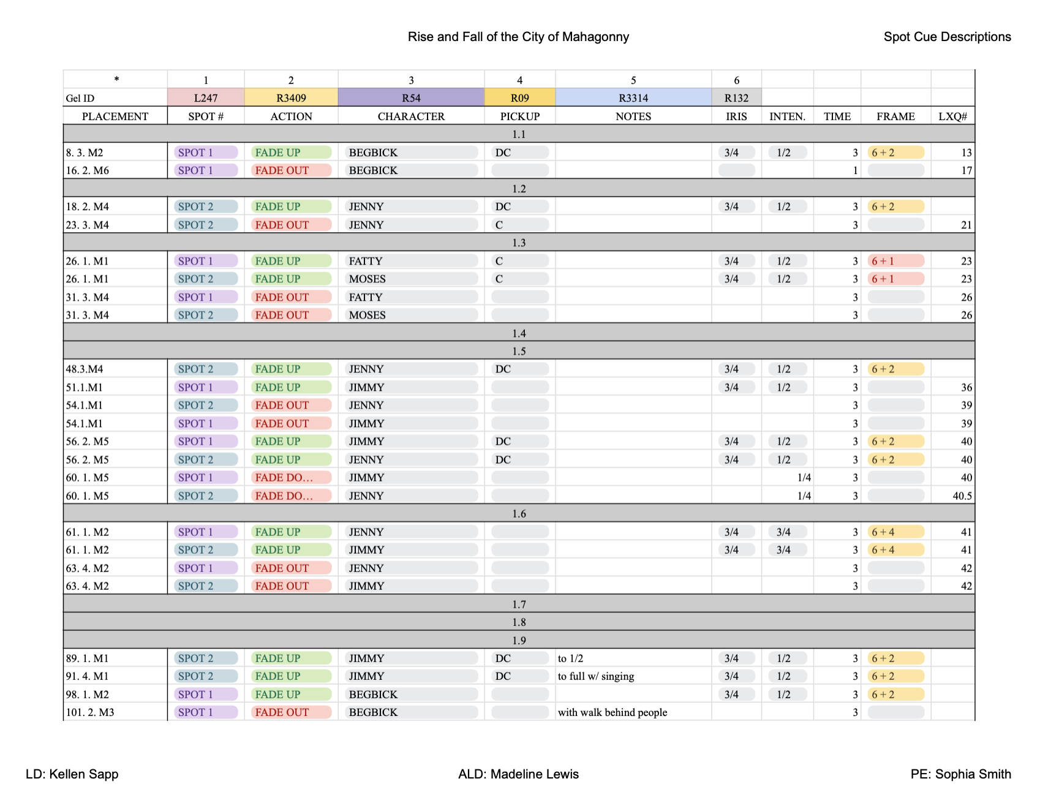Select the 1.9 section divider row

point(519,640)
